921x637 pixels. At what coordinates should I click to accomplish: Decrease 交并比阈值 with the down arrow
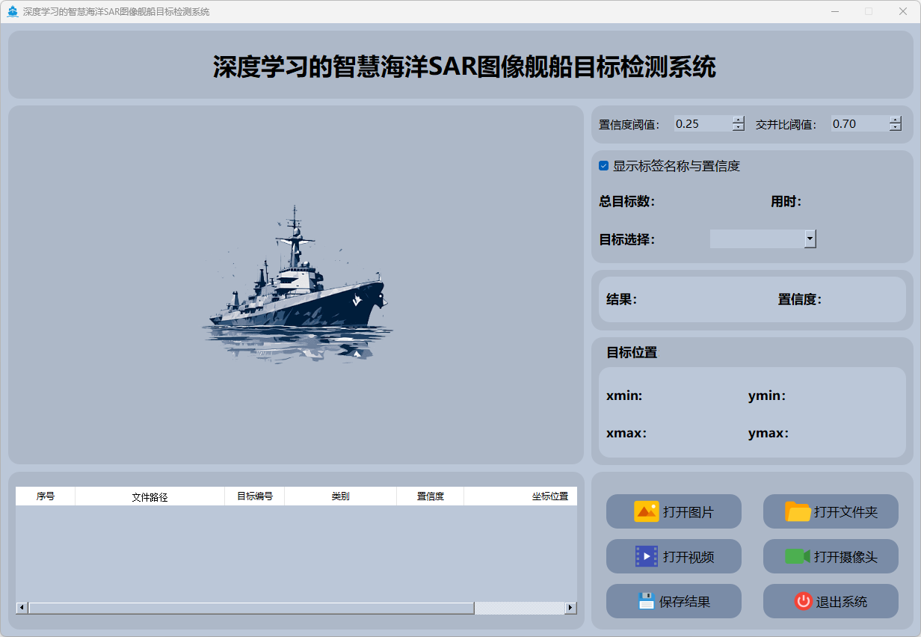click(x=896, y=128)
